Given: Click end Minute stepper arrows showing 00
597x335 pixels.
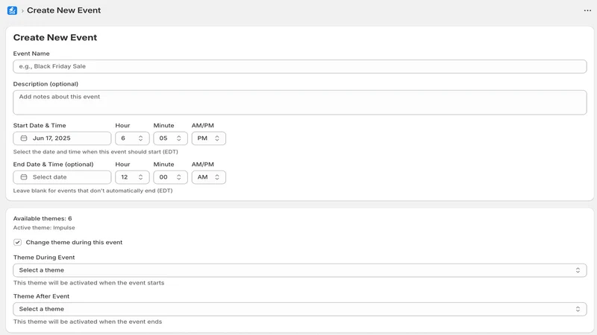Looking at the screenshot, I should [x=178, y=177].
